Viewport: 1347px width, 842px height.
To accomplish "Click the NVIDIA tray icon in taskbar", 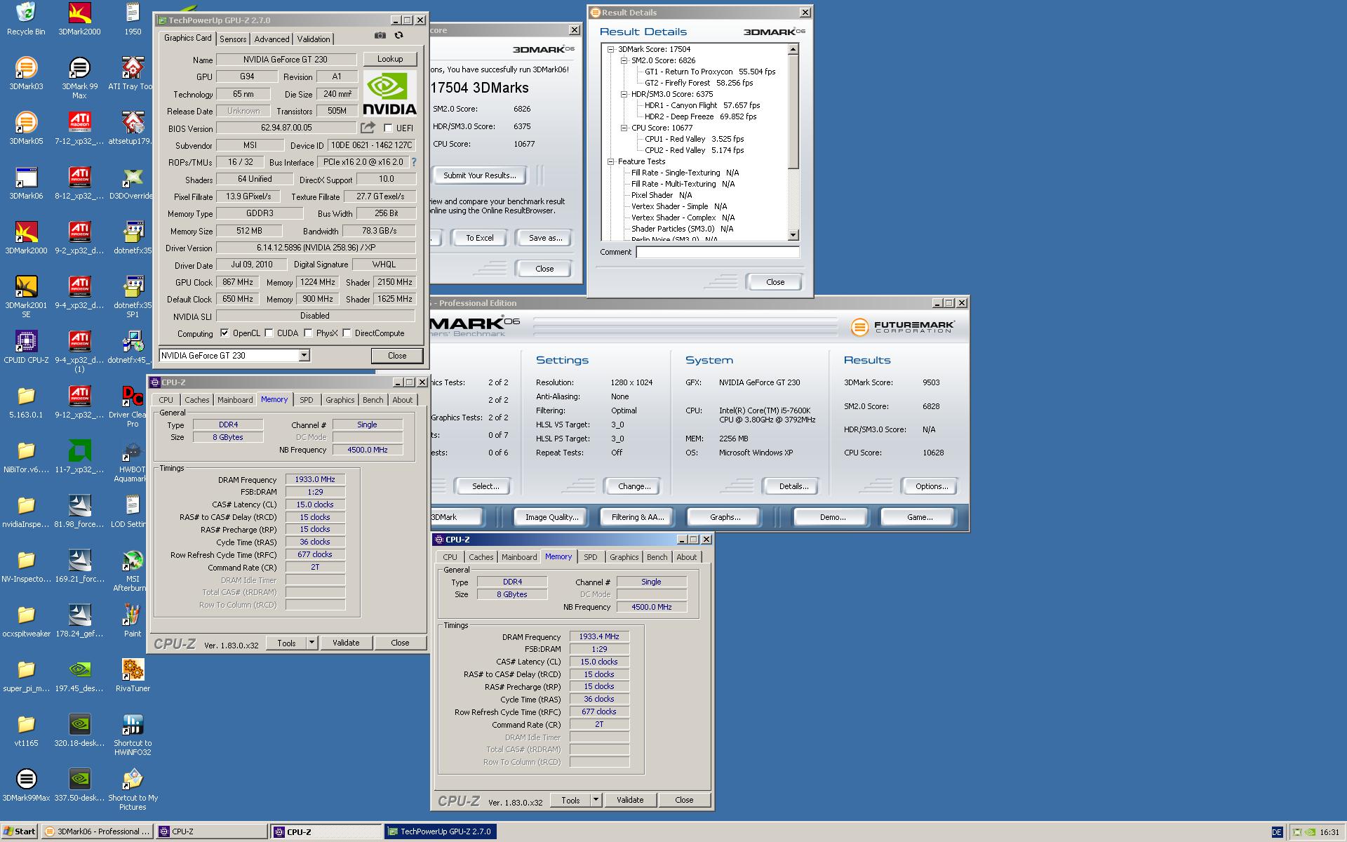I will tap(1309, 832).
